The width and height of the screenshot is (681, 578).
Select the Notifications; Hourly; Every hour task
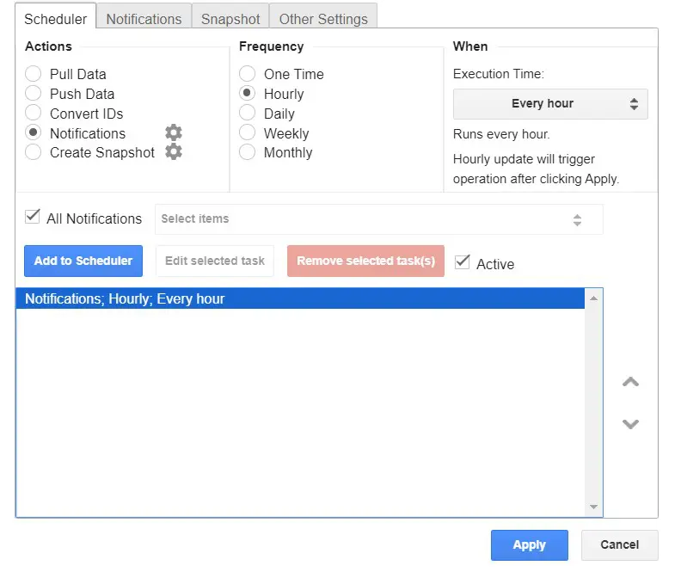[x=125, y=299]
